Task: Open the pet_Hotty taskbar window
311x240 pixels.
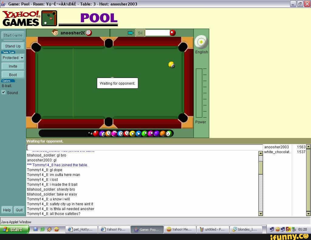Action: [81, 229]
